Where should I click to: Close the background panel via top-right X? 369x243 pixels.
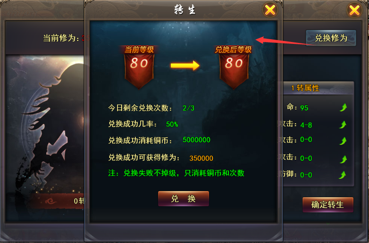(354, 10)
